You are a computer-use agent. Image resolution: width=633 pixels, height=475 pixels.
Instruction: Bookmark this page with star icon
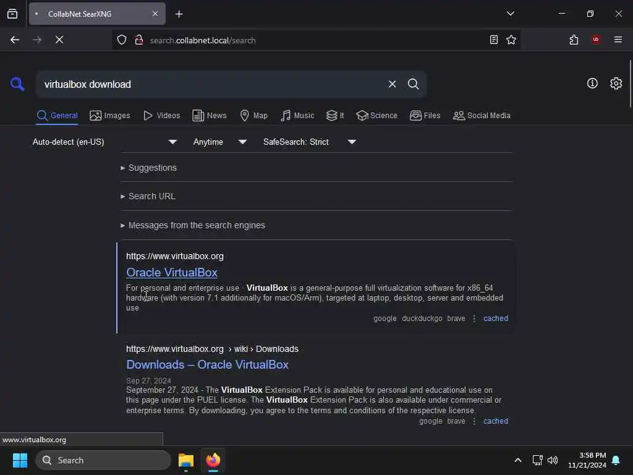click(511, 40)
